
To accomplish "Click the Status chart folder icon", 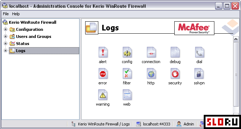I will pyautogui.click(x=12, y=44).
